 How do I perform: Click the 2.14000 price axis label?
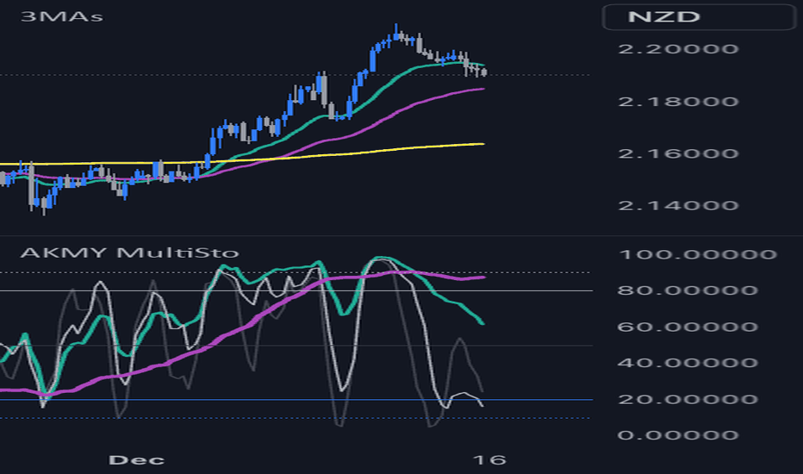[678, 205]
